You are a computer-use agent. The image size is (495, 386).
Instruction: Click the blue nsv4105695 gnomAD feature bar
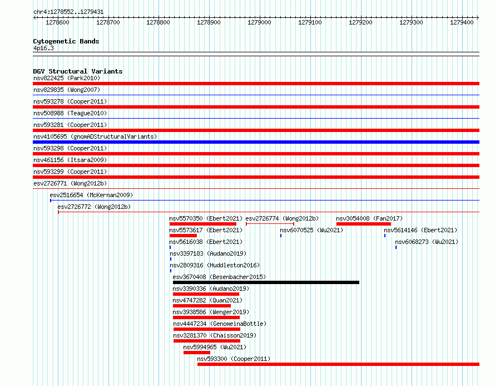256,142
